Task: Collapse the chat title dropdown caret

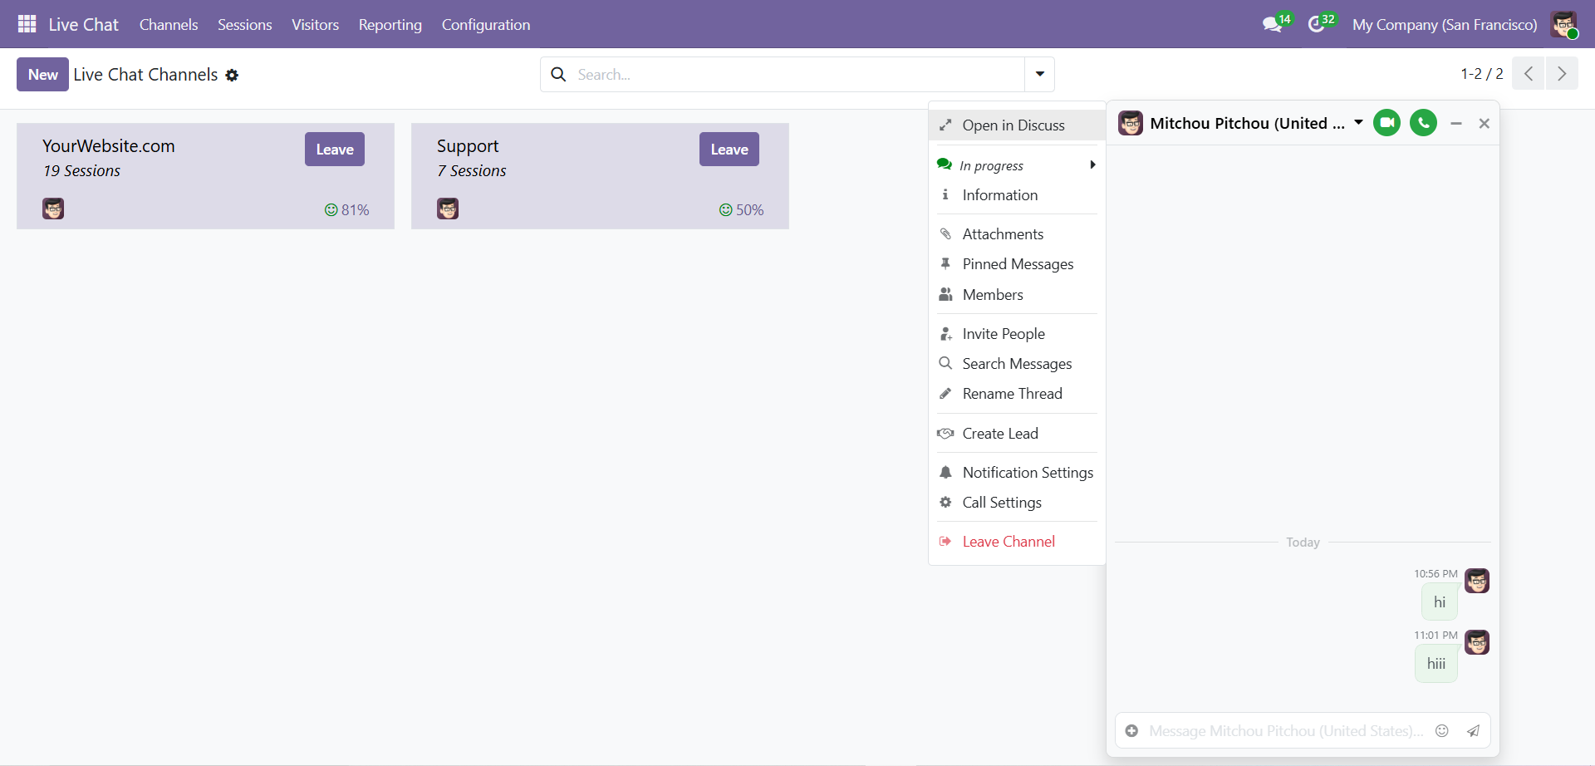Action: tap(1358, 123)
